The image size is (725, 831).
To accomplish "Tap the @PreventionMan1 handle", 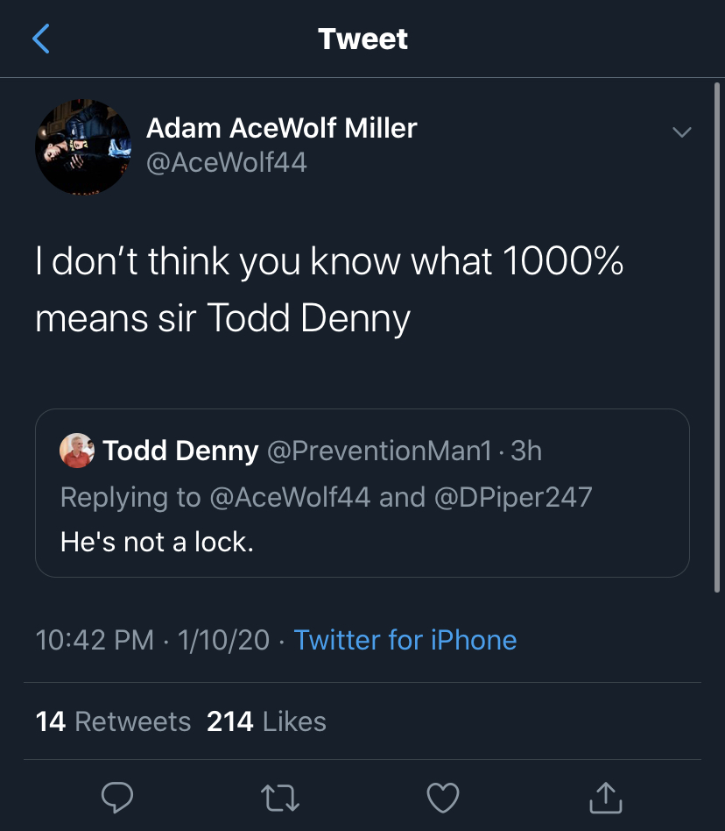I will 378,451.
